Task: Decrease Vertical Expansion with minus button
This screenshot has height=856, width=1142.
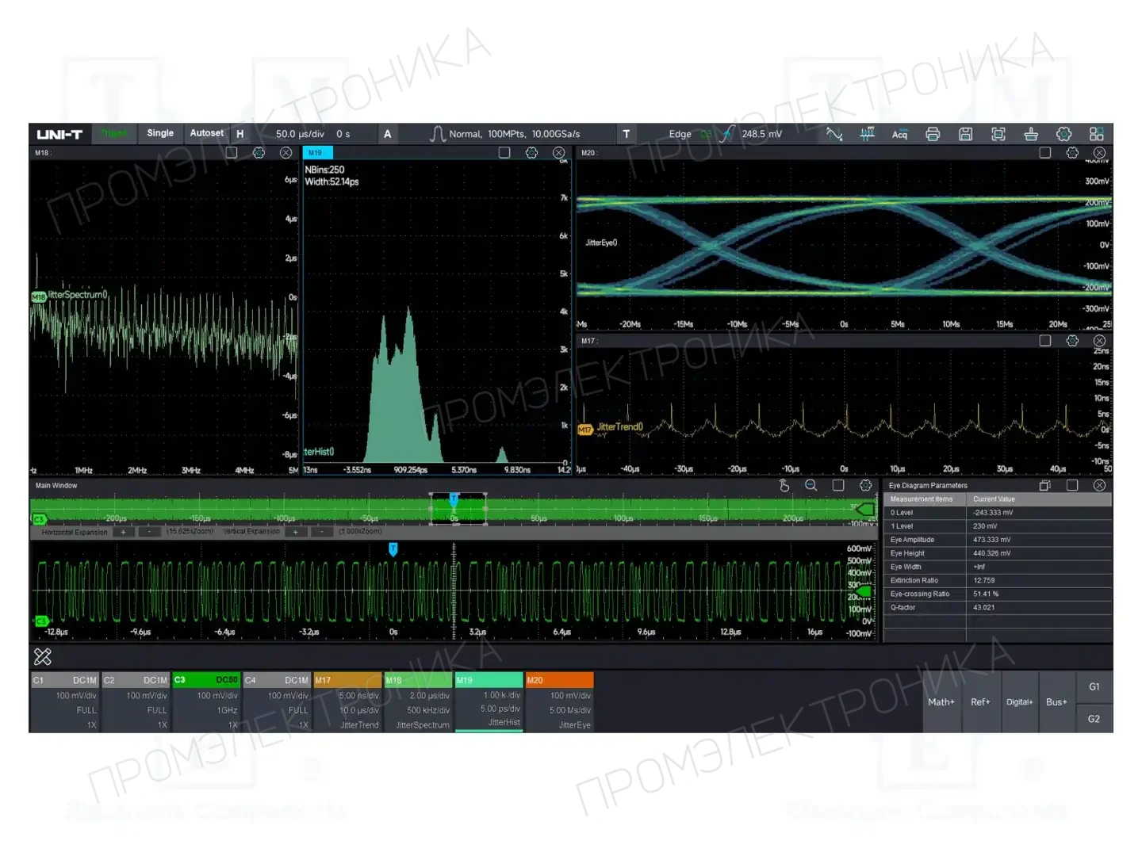Action: point(320,532)
